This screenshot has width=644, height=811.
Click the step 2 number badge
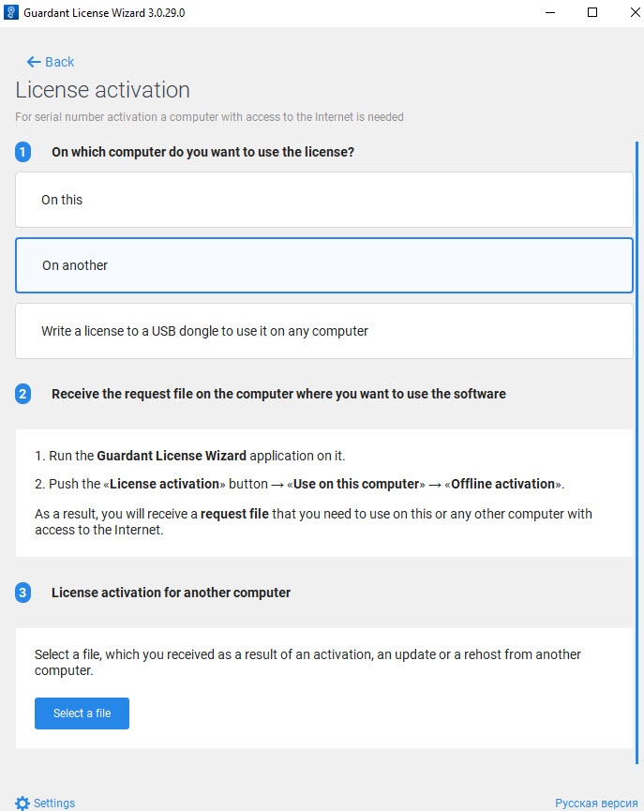click(23, 394)
